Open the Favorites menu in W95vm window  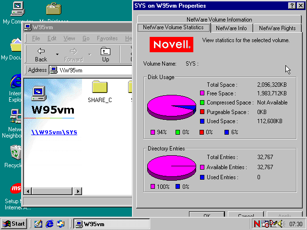click(107, 38)
